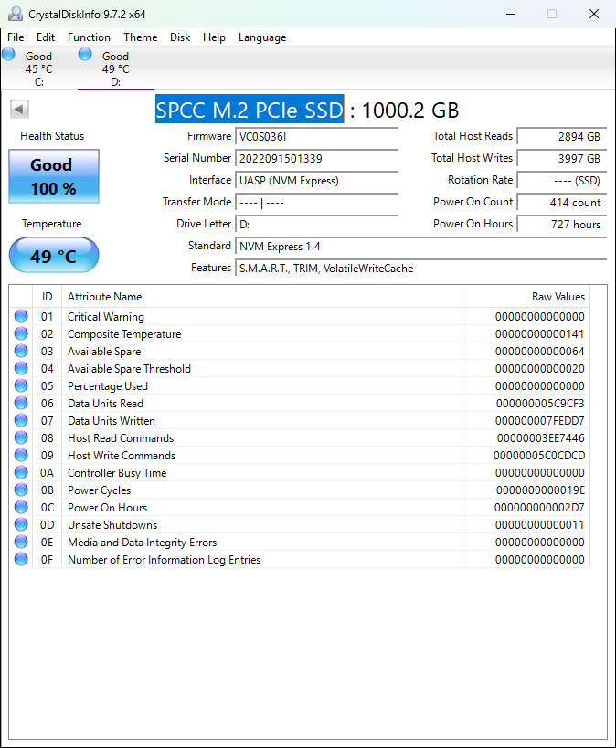
Task: Click status orb for Critical Warning row
Action: (21, 316)
